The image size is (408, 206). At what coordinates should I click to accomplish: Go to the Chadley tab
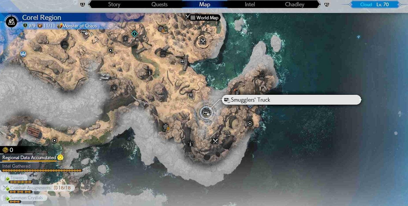click(x=294, y=4)
